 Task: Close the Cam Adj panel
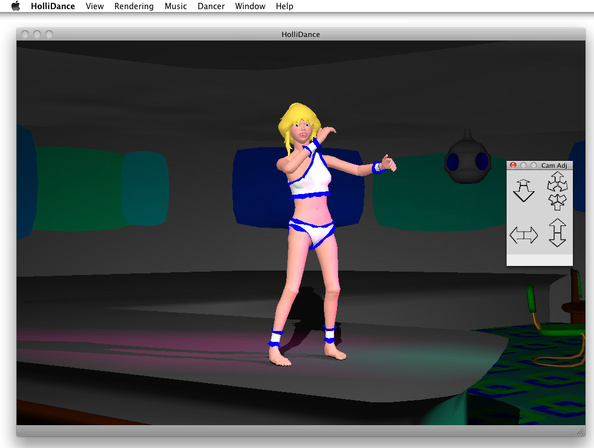[x=513, y=166]
